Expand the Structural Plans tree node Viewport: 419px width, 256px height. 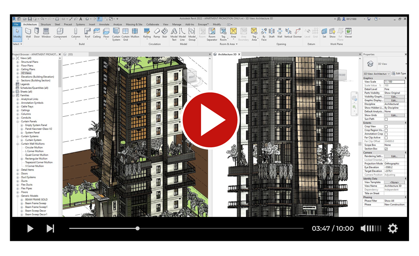18,62
